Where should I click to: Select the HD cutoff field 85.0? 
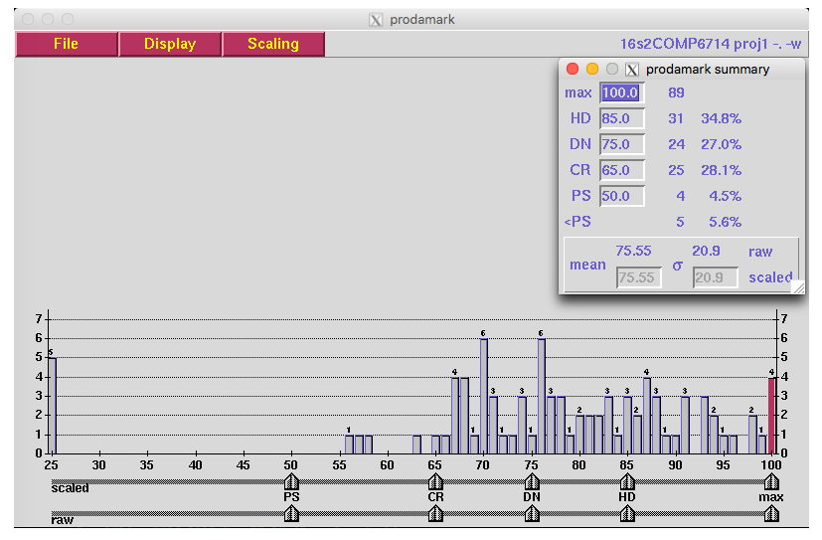[x=621, y=118]
